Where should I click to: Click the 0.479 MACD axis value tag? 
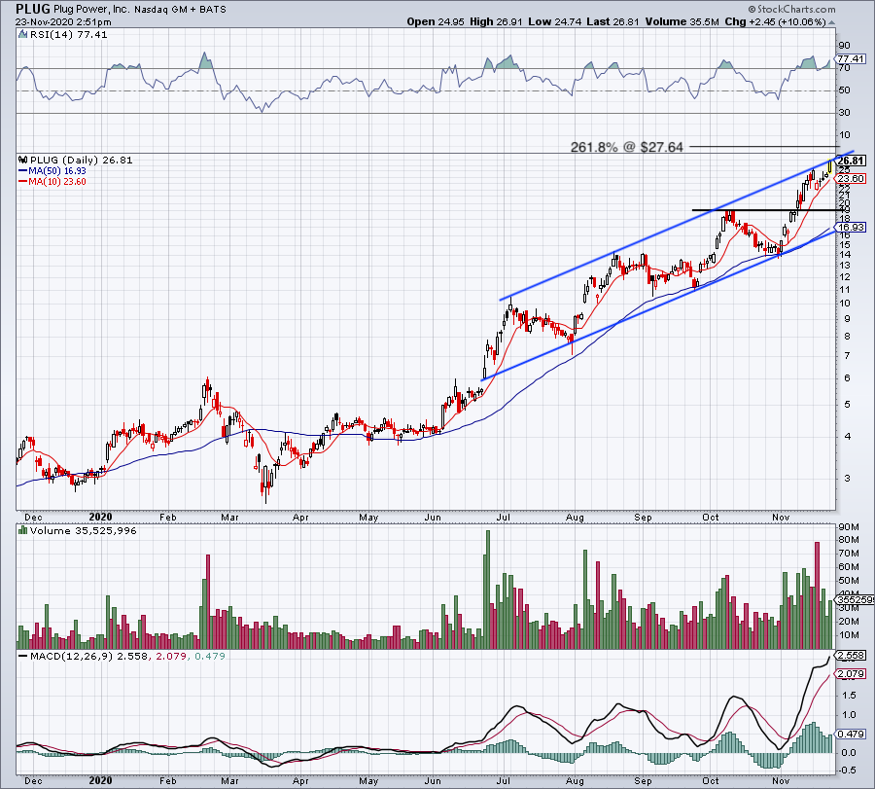coord(851,735)
